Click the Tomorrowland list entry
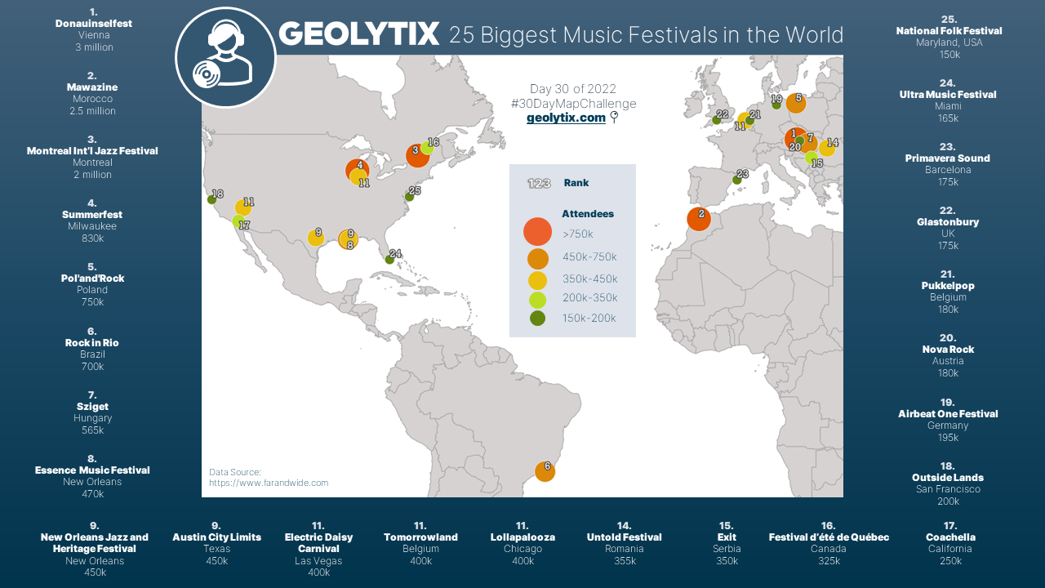 pos(420,543)
